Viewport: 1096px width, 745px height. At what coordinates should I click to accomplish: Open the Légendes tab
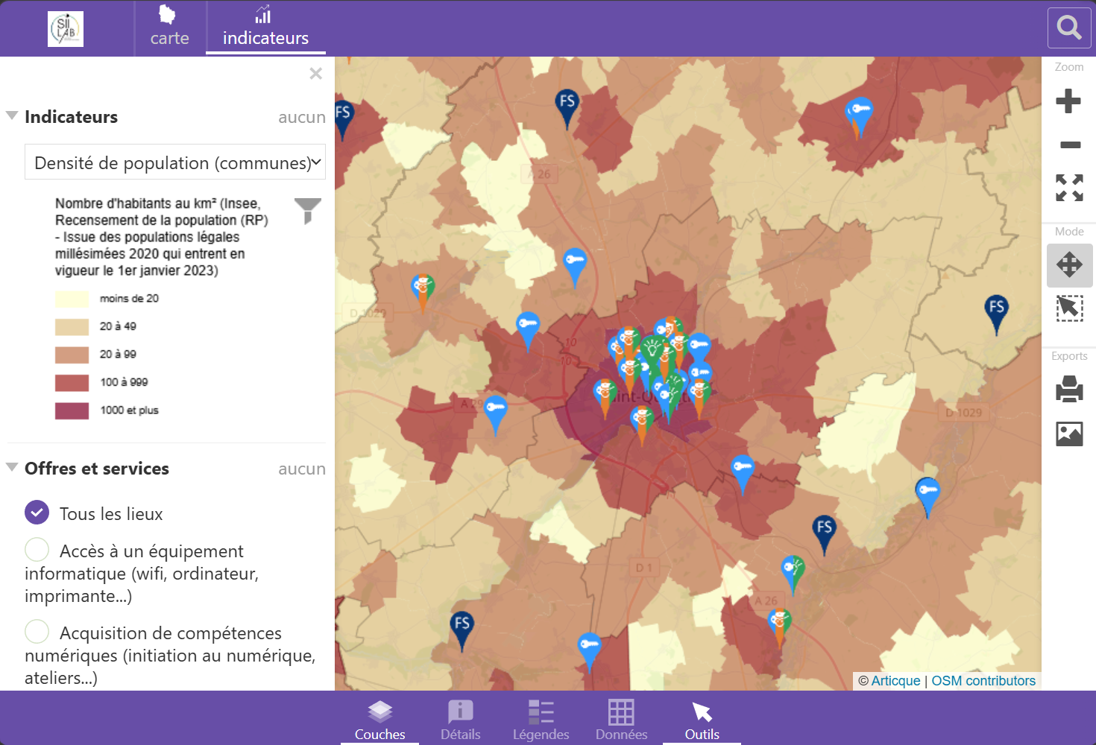pos(541,720)
